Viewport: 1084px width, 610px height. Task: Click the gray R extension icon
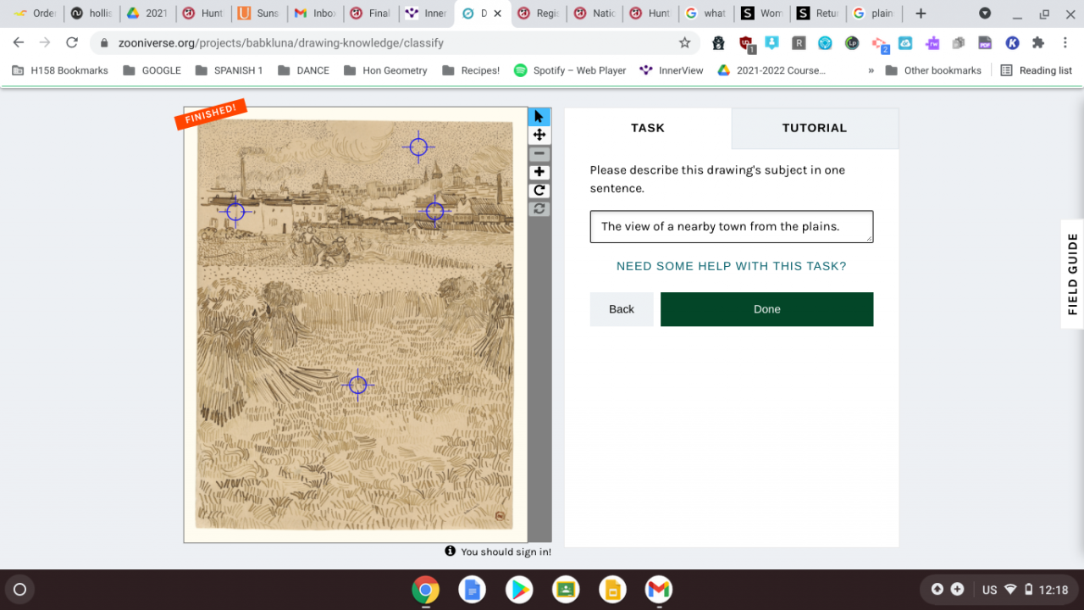pos(799,42)
